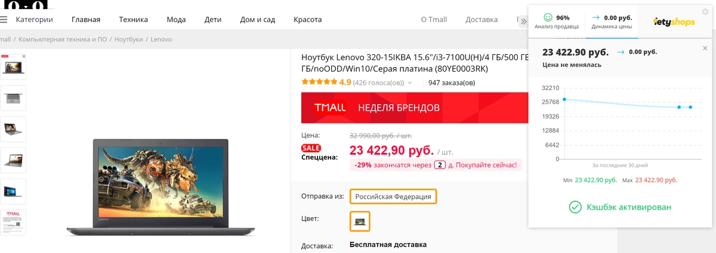Select Российская Федерация shipping origin option
The width and height of the screenshot is (716, 253).
click(393, 196)
